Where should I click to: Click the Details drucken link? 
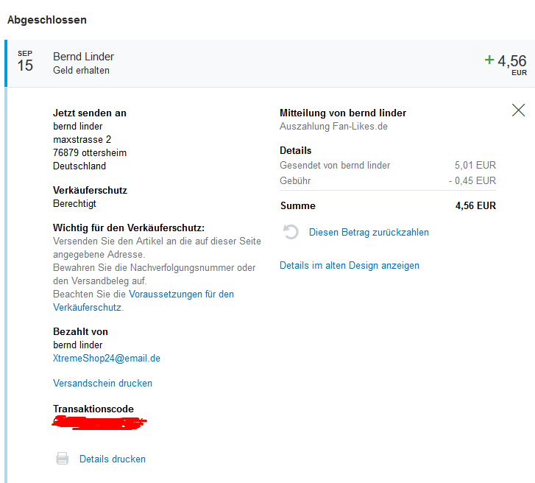[113, 459]
